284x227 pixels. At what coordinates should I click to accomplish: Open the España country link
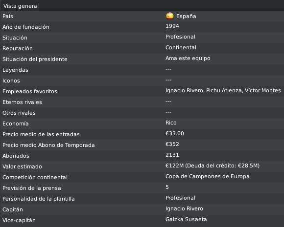click(186, 16)
